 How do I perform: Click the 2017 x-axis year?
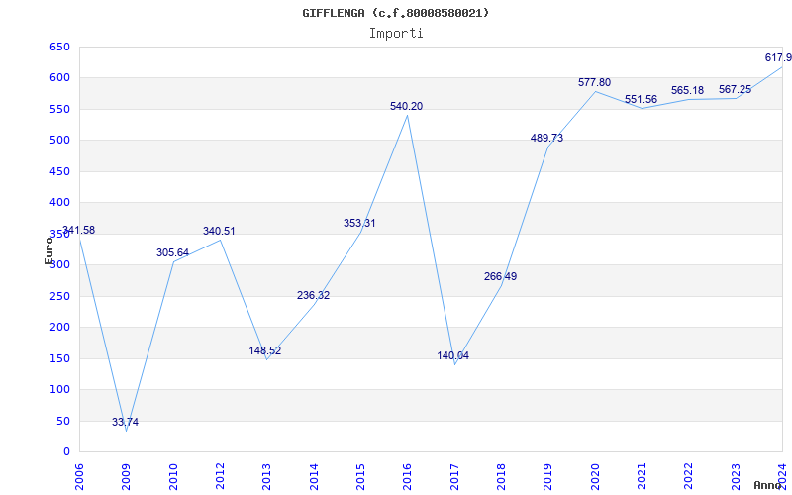point(454,477)
